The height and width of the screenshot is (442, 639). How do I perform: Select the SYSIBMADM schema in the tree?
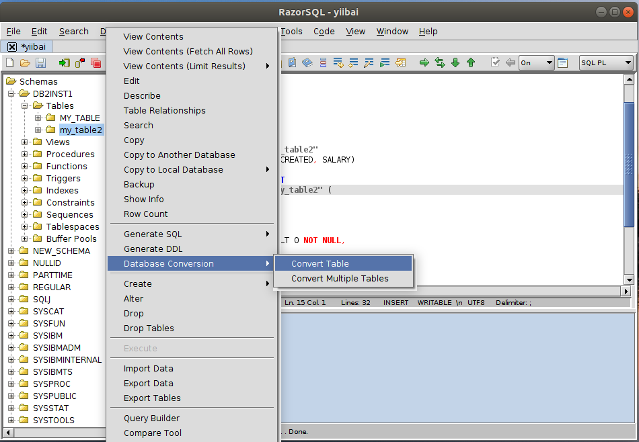pos(57,347)
